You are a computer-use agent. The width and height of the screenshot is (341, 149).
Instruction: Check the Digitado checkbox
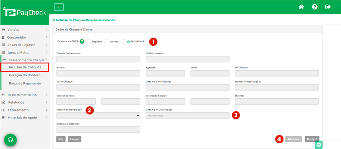click(88, 41)
